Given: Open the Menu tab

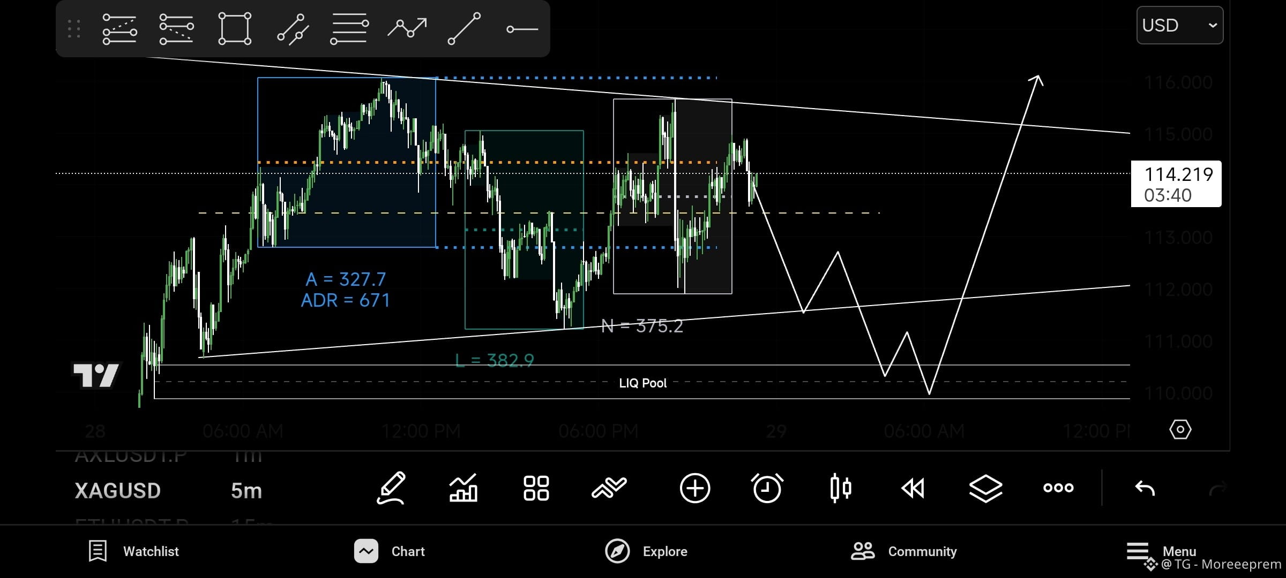Looking at the screenshot, I should pyautogui.click(x=1161, y=551).
